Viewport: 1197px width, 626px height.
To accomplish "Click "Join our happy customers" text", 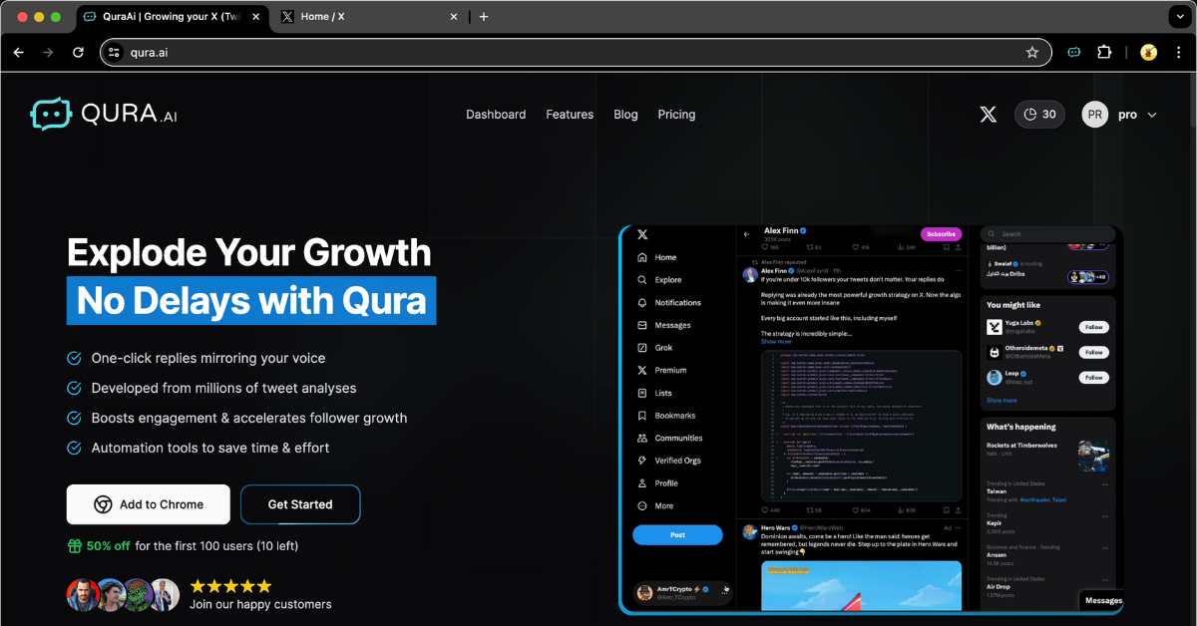I will [260, 604].
